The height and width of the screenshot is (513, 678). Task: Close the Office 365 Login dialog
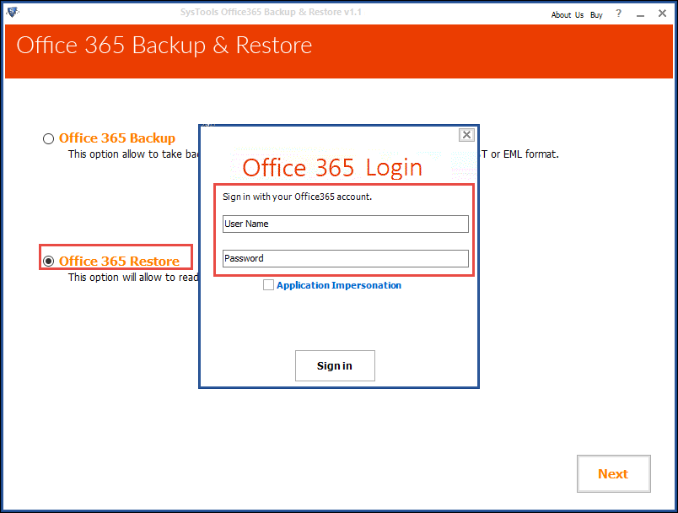pos(466,135)
